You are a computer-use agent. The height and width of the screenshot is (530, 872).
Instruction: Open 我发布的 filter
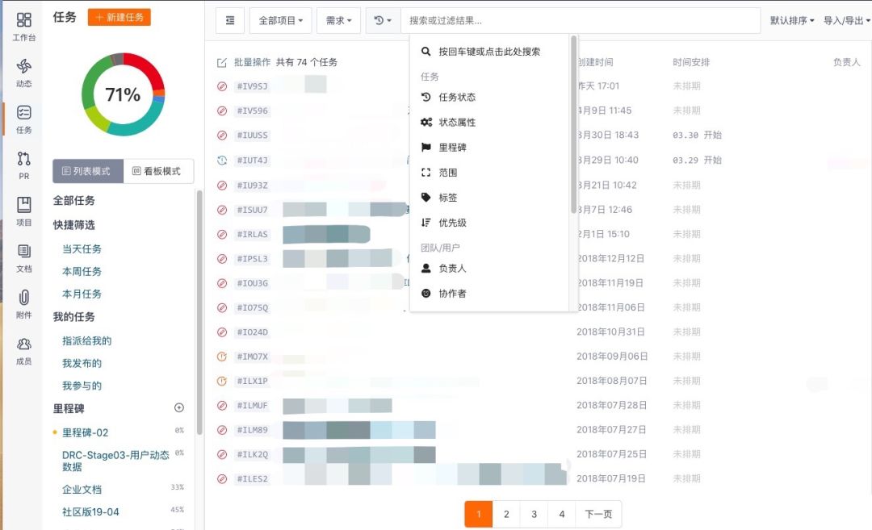click(x=82, y=363)
